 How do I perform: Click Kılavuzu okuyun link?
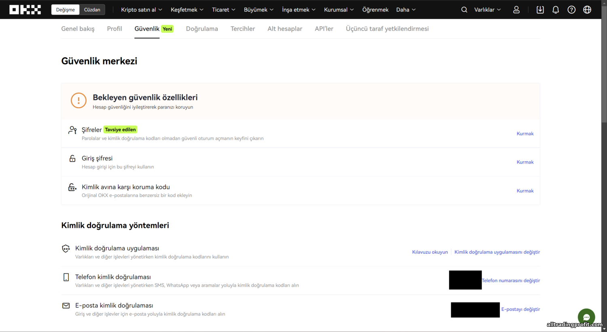[x=430, y=252]
